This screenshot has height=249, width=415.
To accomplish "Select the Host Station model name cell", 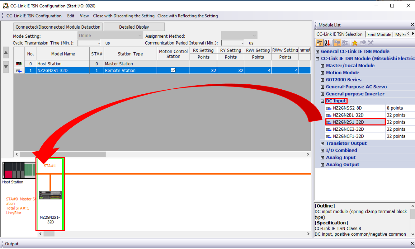I will tap(63, 64).
